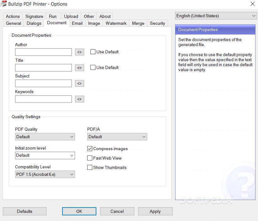Open the Security tab
Viewport: 258px width, 221px height.
[158, 23]
